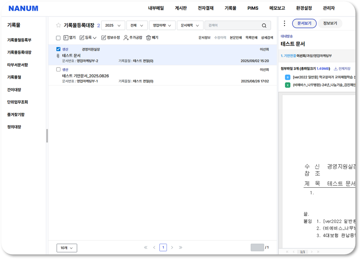This screenshot has height=259, width=360.
Task: Click the magnifier search icon
Action: coord(264,25)
